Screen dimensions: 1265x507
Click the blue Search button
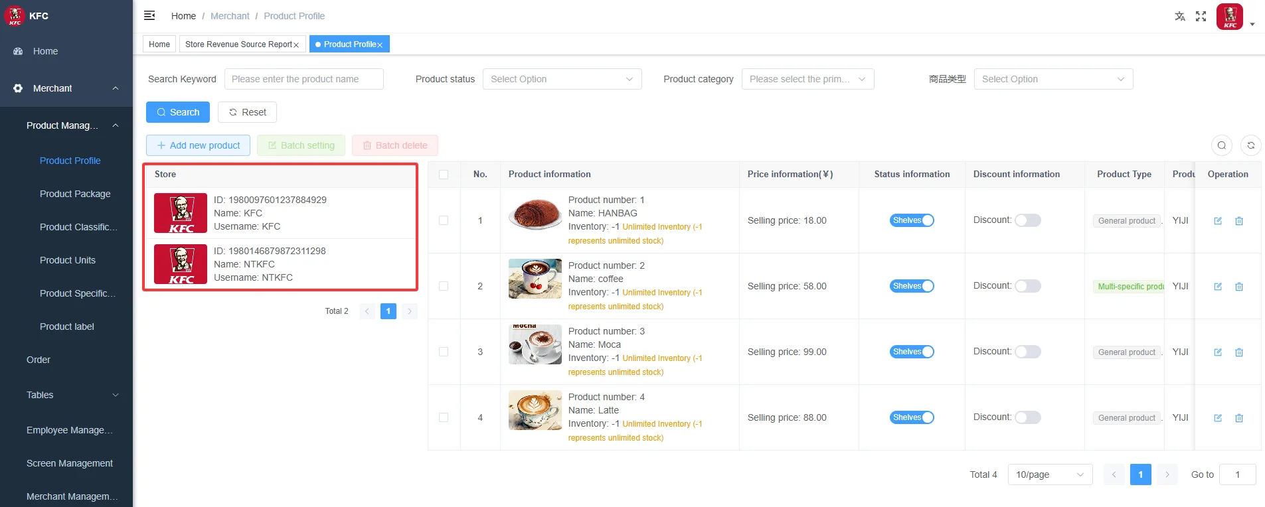coord(178,112)
